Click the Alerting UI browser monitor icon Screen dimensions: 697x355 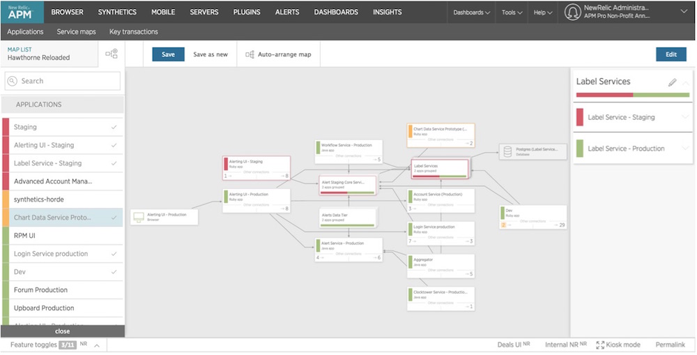point(139,217)
